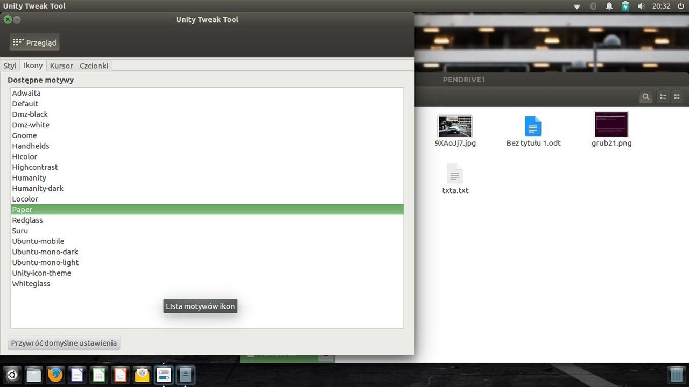Select the Hicolor theme row
The image size is (689, 387).
tap(207, 156)
